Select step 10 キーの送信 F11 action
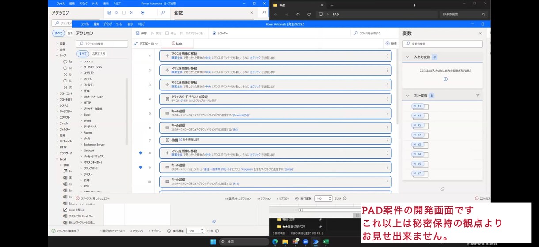 276,181
